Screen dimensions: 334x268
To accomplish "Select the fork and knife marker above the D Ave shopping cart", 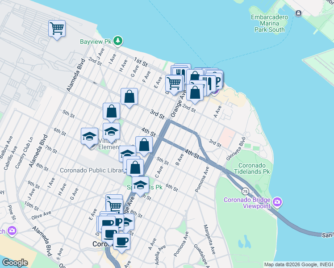I will pyautogui.click(x=181, y=71).
